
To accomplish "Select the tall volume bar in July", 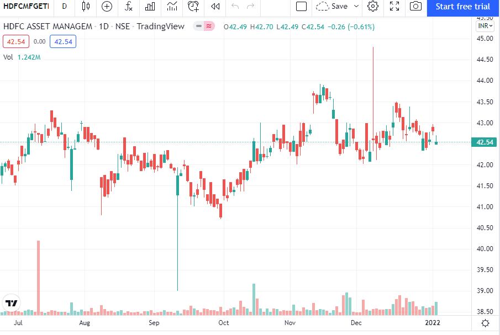I will click(39, 278).
